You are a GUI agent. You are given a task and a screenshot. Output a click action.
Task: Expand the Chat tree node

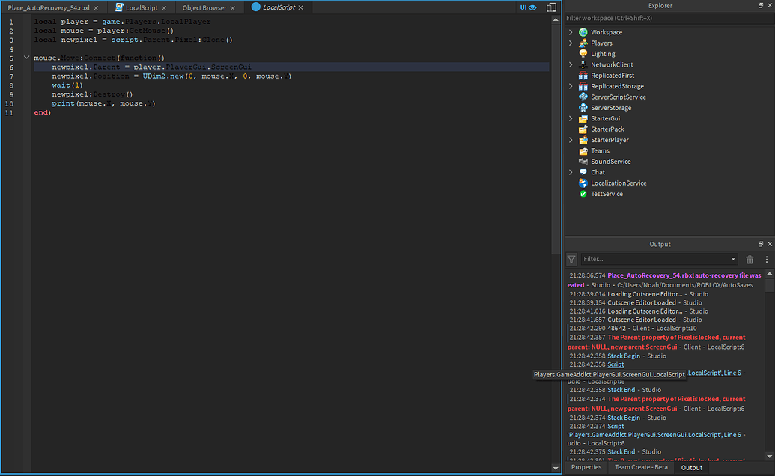[x=571, y=172]
